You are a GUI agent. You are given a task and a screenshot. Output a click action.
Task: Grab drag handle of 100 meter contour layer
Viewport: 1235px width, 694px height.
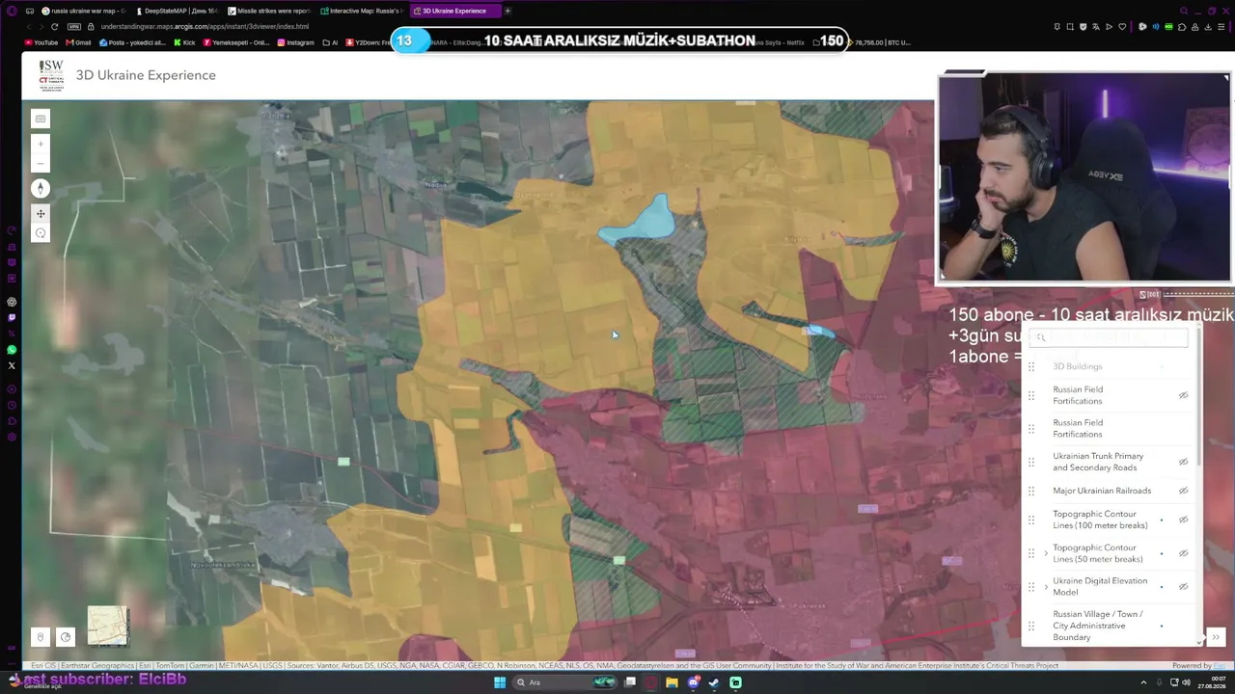point(1031,520)
